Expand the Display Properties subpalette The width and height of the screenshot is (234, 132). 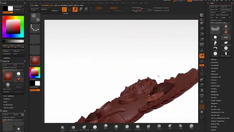218,121
